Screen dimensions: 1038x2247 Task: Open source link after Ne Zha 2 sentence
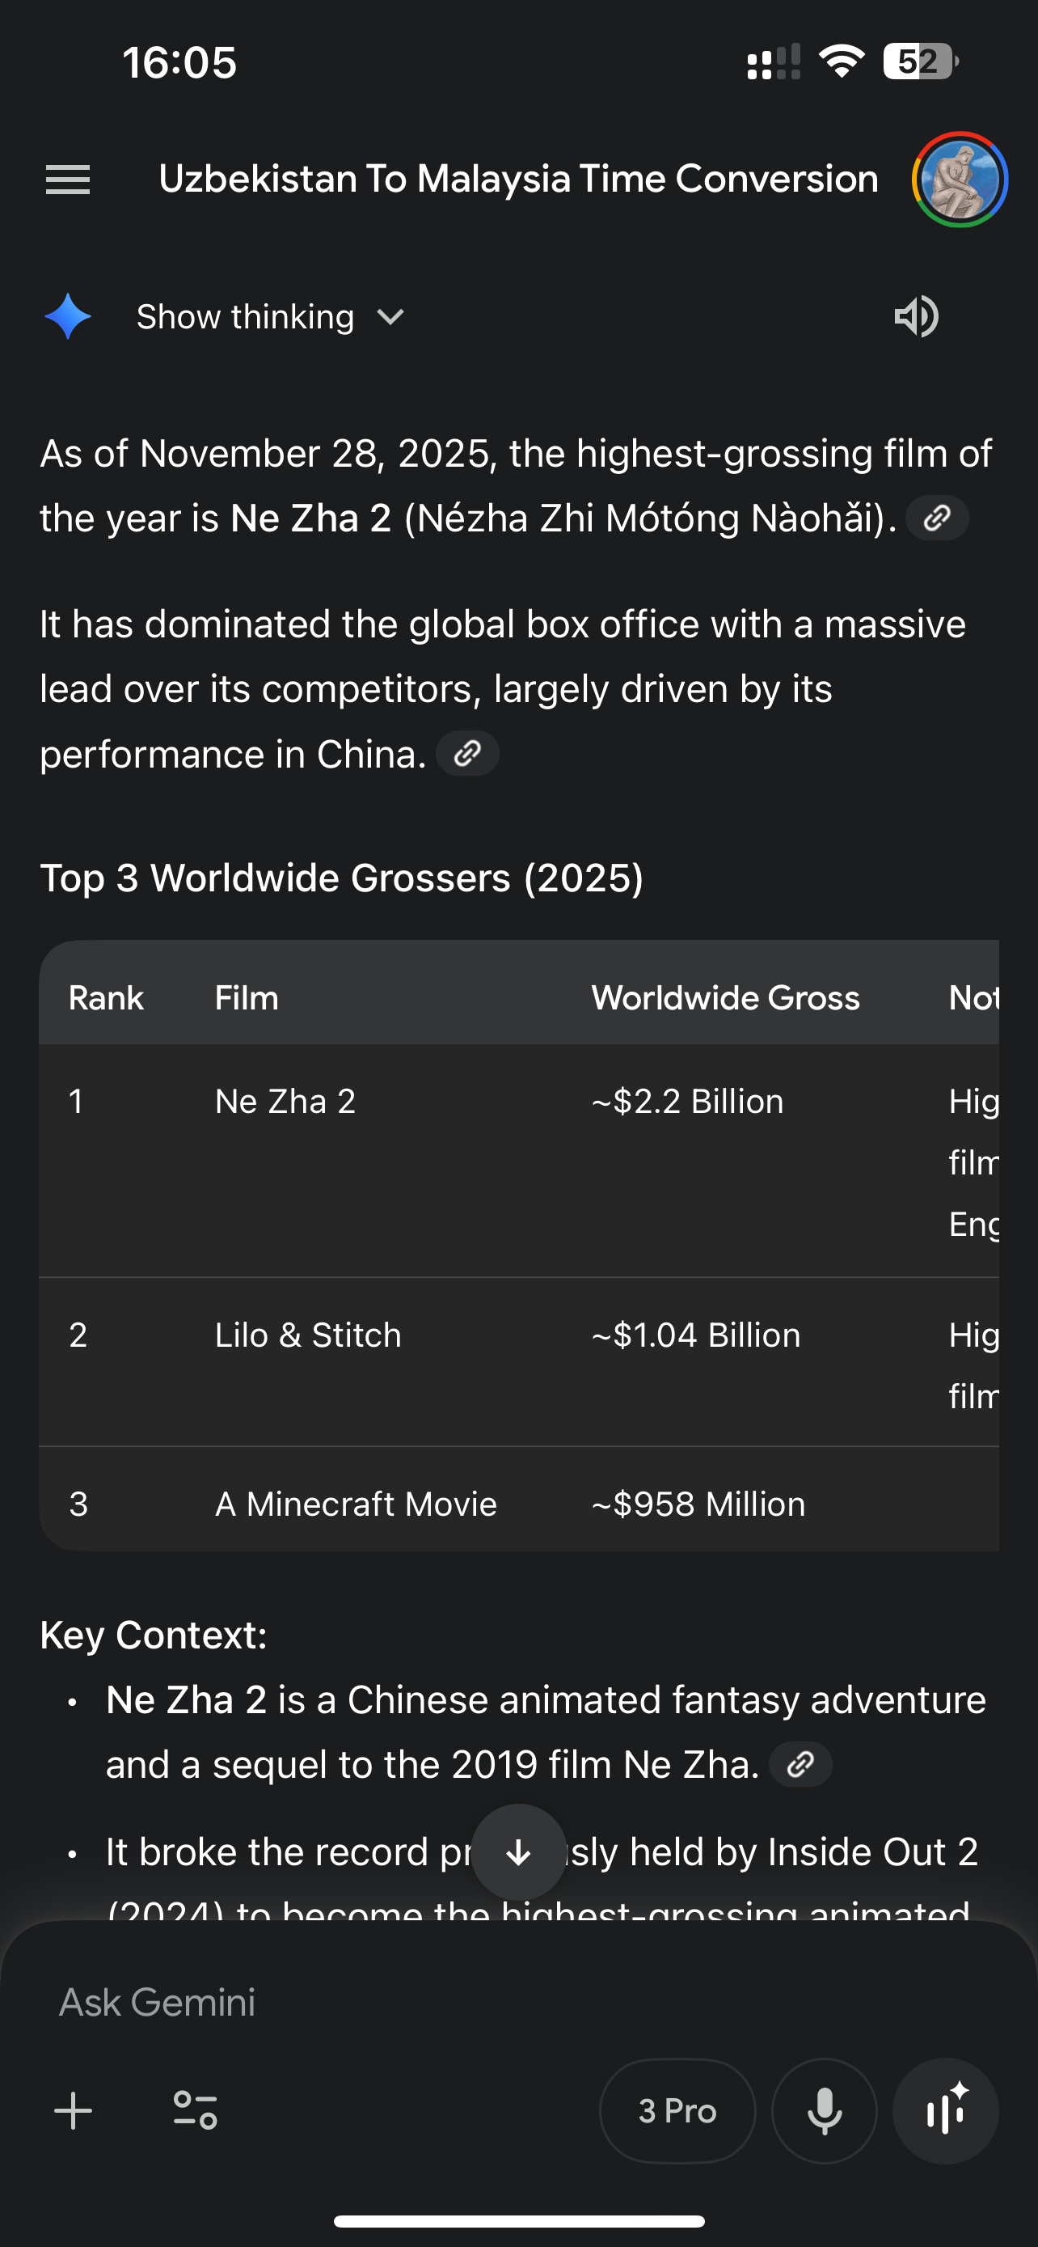[937, 518]
